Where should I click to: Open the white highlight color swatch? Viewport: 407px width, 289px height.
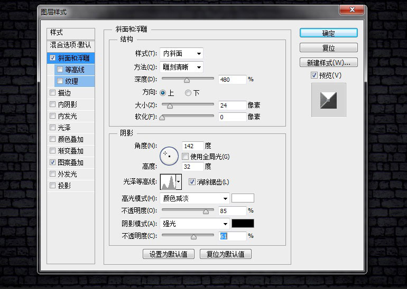tap(243, 198)
